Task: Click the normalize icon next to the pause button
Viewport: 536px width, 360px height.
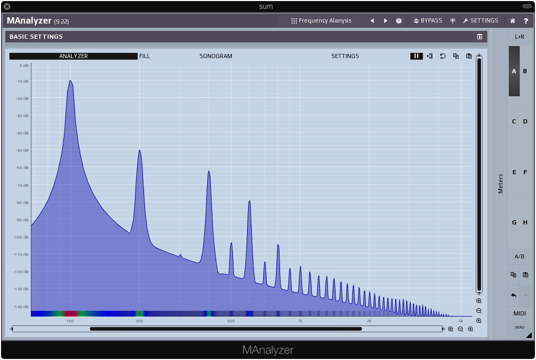Action: pos(430,56)
